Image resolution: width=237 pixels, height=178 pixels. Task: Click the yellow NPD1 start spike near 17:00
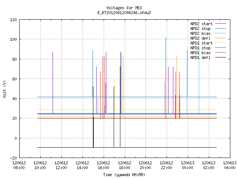pyautogui.click(x=114, y=94)
